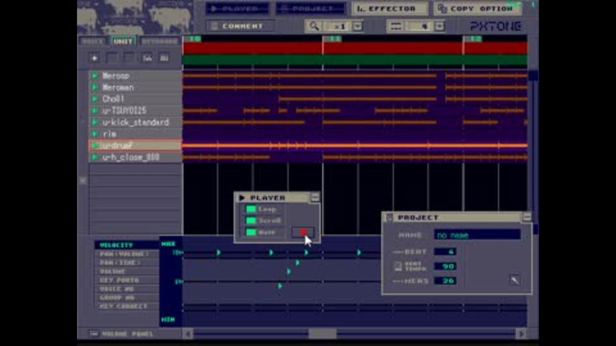The height and width of the screenshot is (346, 616).
Task: Toggle play arrow of rim unit
Action: pos(95,134)
